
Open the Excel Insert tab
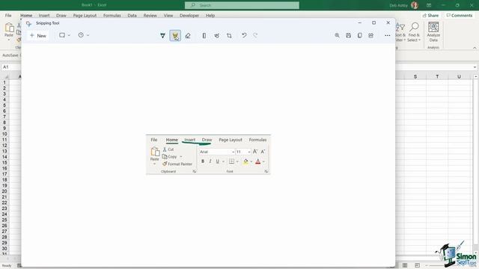(44, 15)
